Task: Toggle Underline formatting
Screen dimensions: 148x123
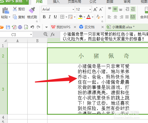Action: coord(55,17)
